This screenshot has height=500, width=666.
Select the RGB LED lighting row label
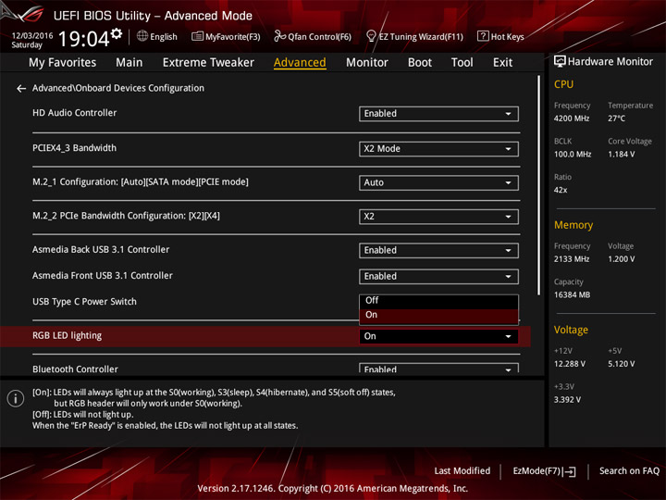(68, 336)
